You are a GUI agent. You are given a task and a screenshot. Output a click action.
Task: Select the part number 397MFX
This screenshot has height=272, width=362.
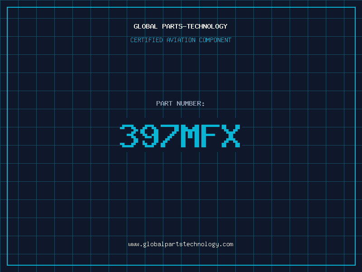[x=180, y=136]
